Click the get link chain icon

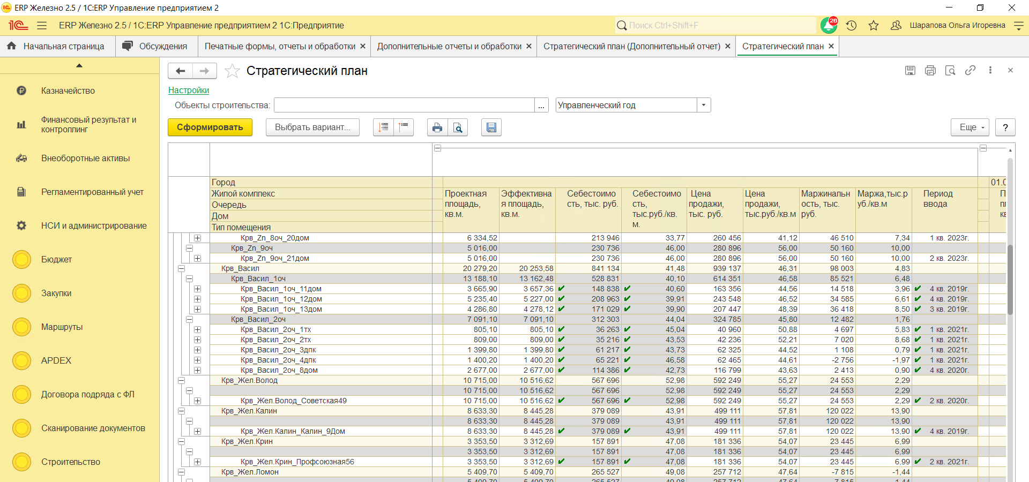(x=970, y=71)
